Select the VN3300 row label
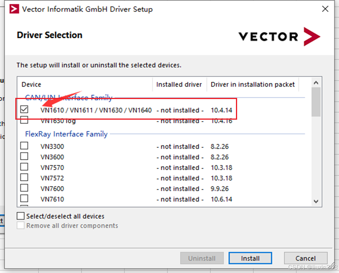 (x=52, y=146)
